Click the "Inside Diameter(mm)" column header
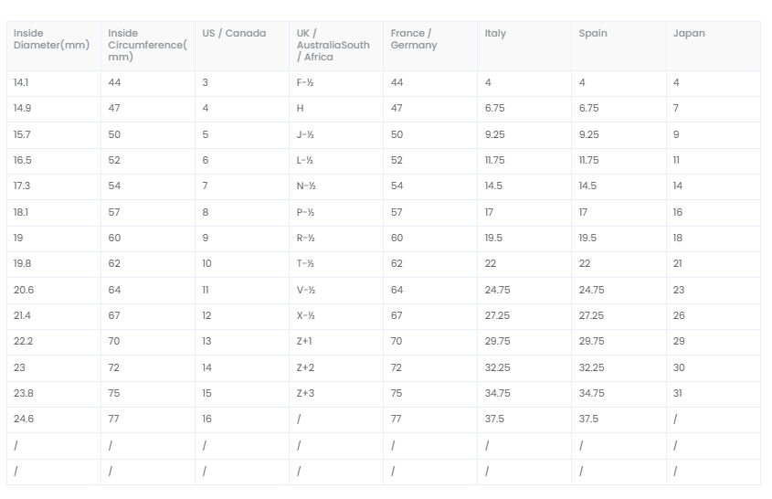The image size is (772, 499). click(x=52, y=39)
